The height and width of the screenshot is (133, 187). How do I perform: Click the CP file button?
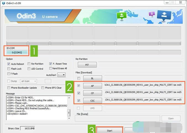[92, 93]
